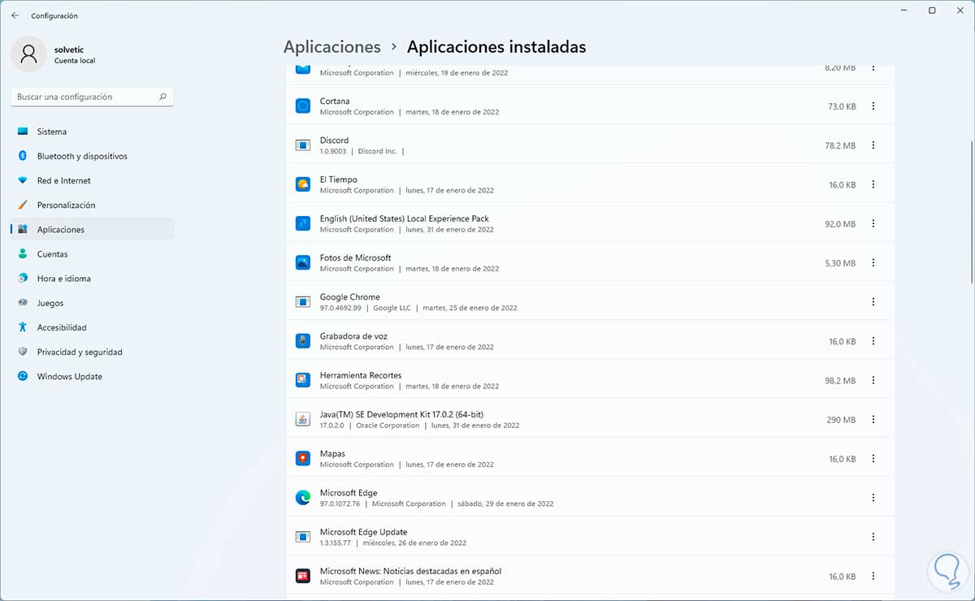975x601 pixels.
Task: Click the Herramienta Recortes icon
Action: 303,380
